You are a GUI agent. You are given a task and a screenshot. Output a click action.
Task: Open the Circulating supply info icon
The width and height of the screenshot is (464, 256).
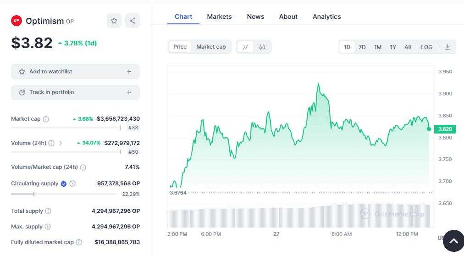72,184
